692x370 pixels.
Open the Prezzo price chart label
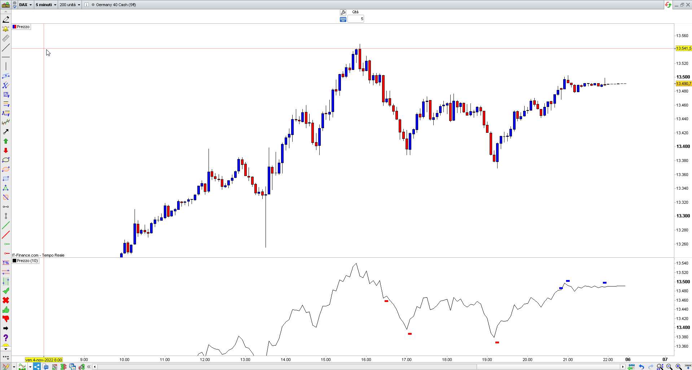[21, 27]
